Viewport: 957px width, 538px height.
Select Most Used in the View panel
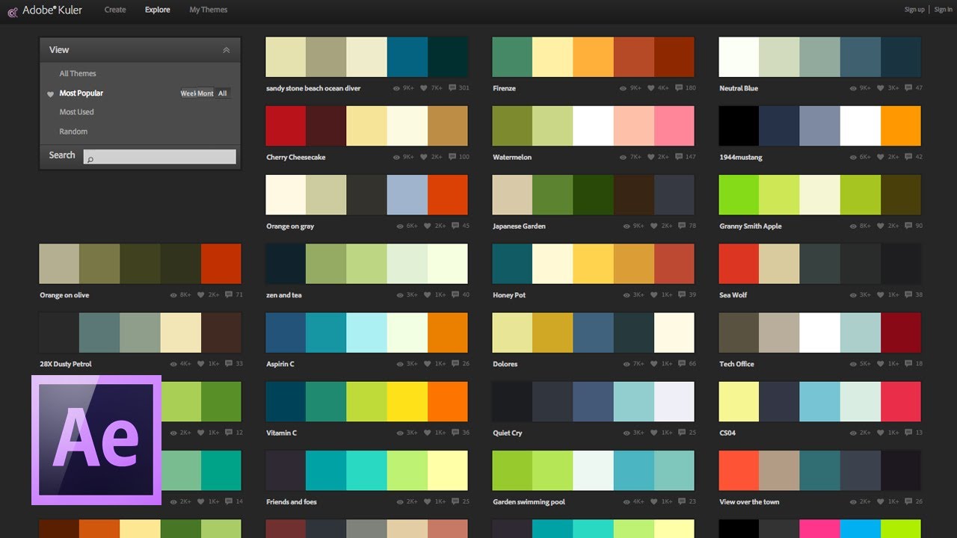coord(77,112)
